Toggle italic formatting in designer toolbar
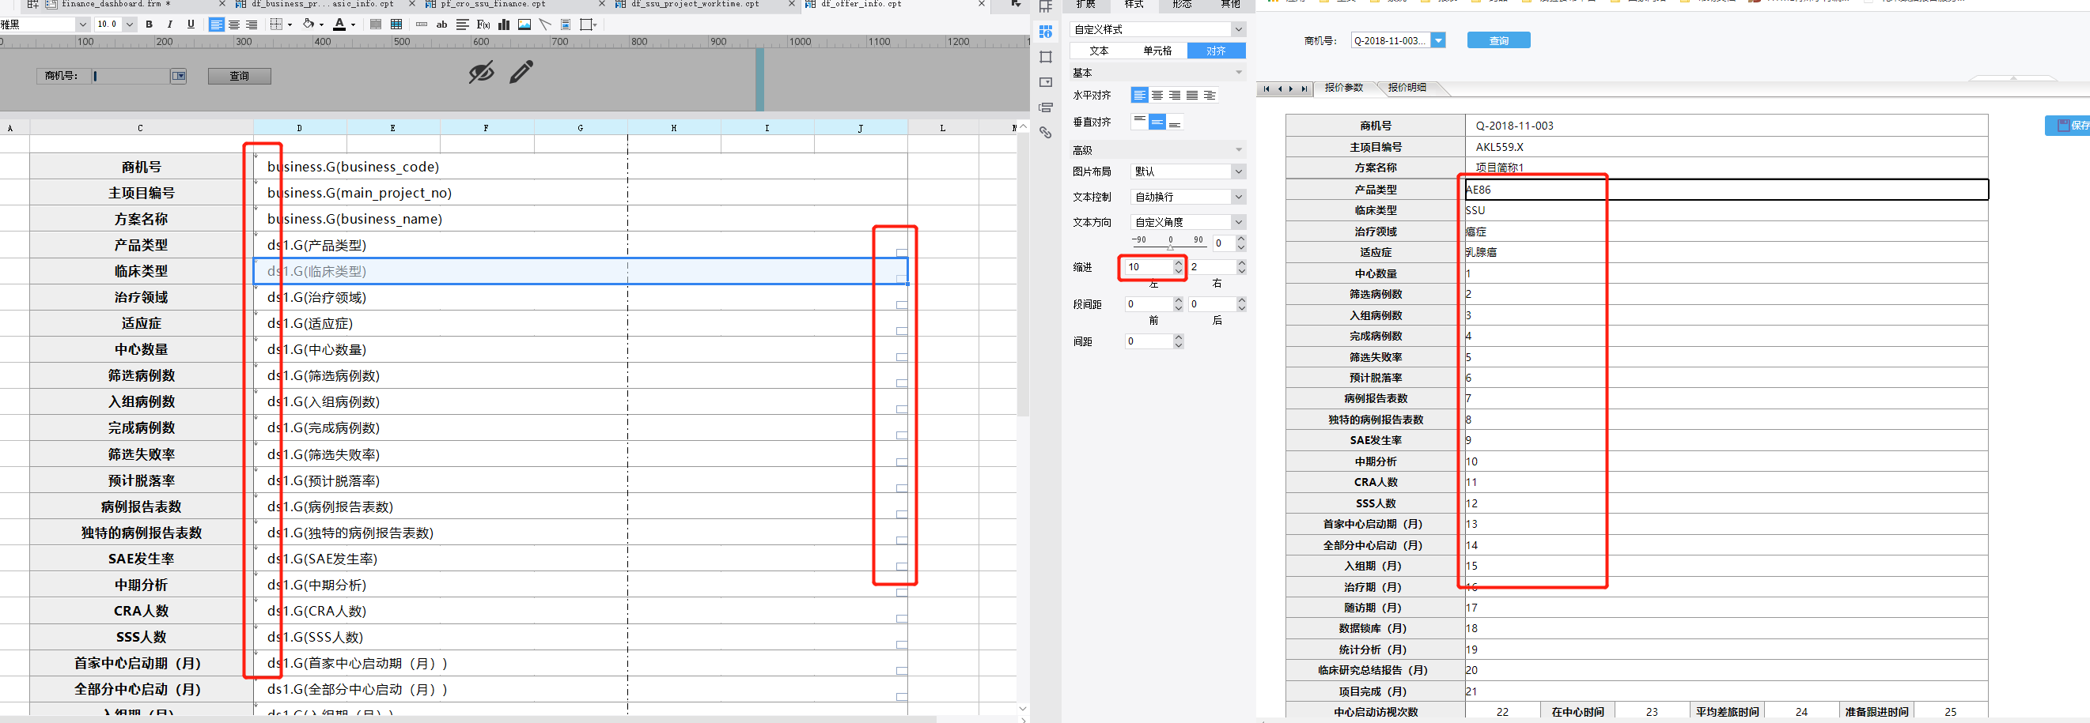This screenshot has width=2090, height=723. (169, 24)
